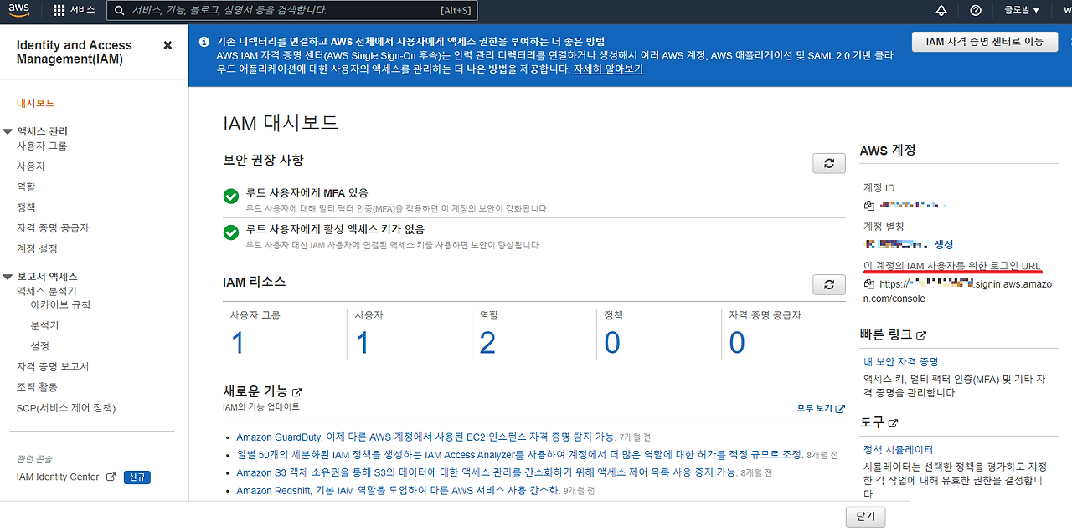This screenshot has width=1072, height=531.
Task: Open 액세스 분석기 in the sidebar
Action: [47, 291]
